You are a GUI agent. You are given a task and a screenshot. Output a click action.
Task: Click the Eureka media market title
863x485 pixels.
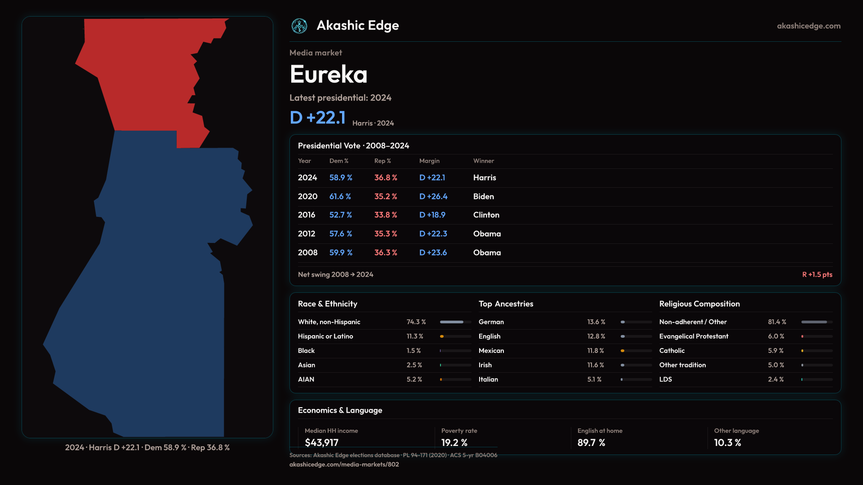pyautogui.click(x=329, y=75)
